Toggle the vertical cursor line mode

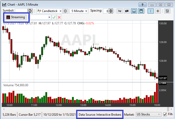[x=151, y=11]
